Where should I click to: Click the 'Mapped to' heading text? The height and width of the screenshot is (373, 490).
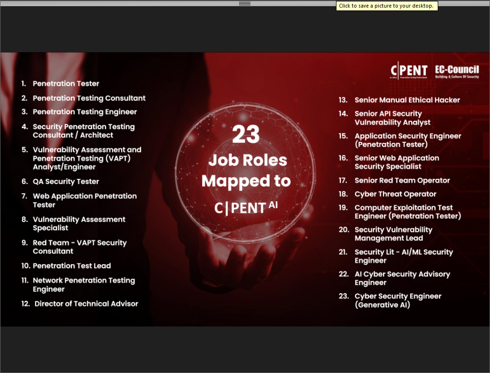[246, 181]
